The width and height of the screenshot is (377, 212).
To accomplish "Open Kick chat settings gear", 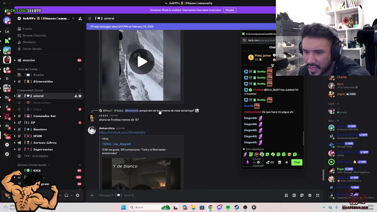I will (287, 162).
